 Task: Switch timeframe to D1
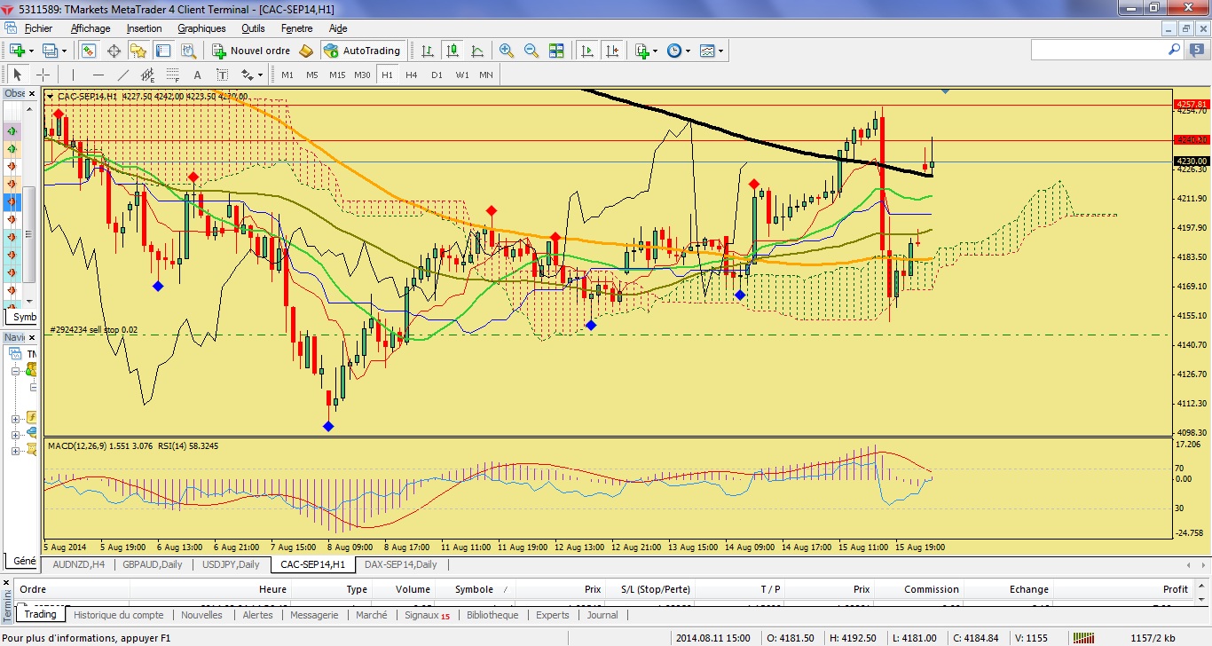(437, 75)
